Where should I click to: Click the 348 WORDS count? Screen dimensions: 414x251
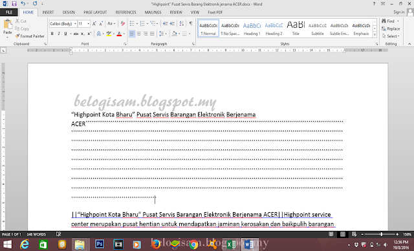click(x=36, y=234)
